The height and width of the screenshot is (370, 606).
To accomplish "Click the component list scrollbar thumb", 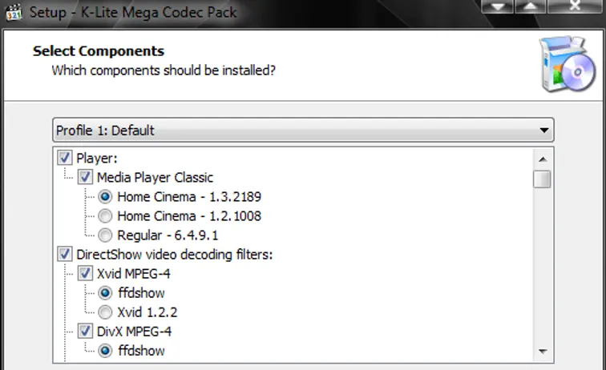I will coord(543,179).
